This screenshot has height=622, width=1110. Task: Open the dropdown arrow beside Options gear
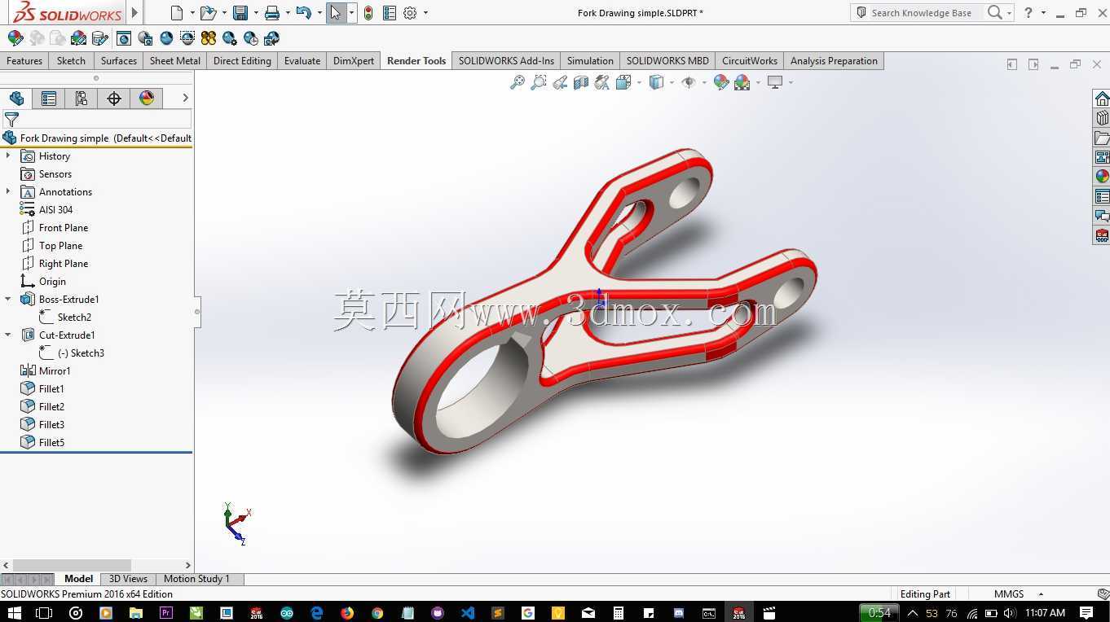click(425, 13)
